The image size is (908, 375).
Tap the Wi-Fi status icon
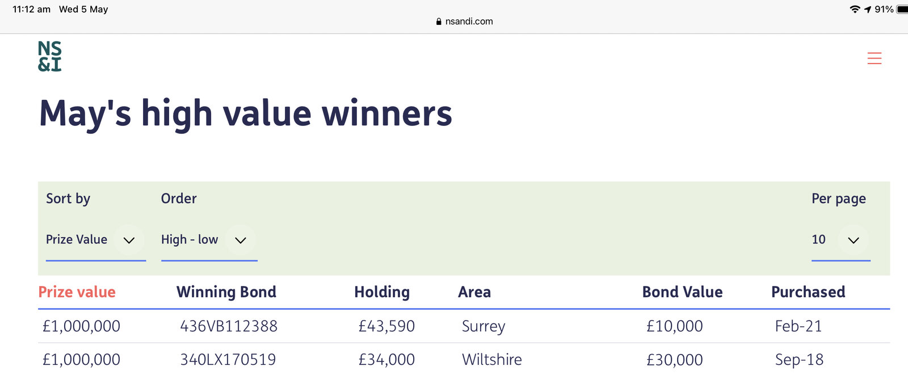855,9
